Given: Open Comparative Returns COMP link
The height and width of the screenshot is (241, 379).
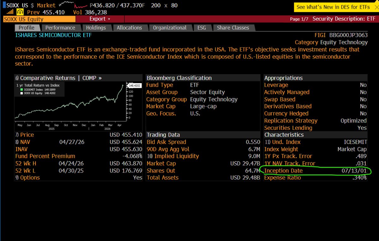Looking at the screenshot, I should 58,78.
